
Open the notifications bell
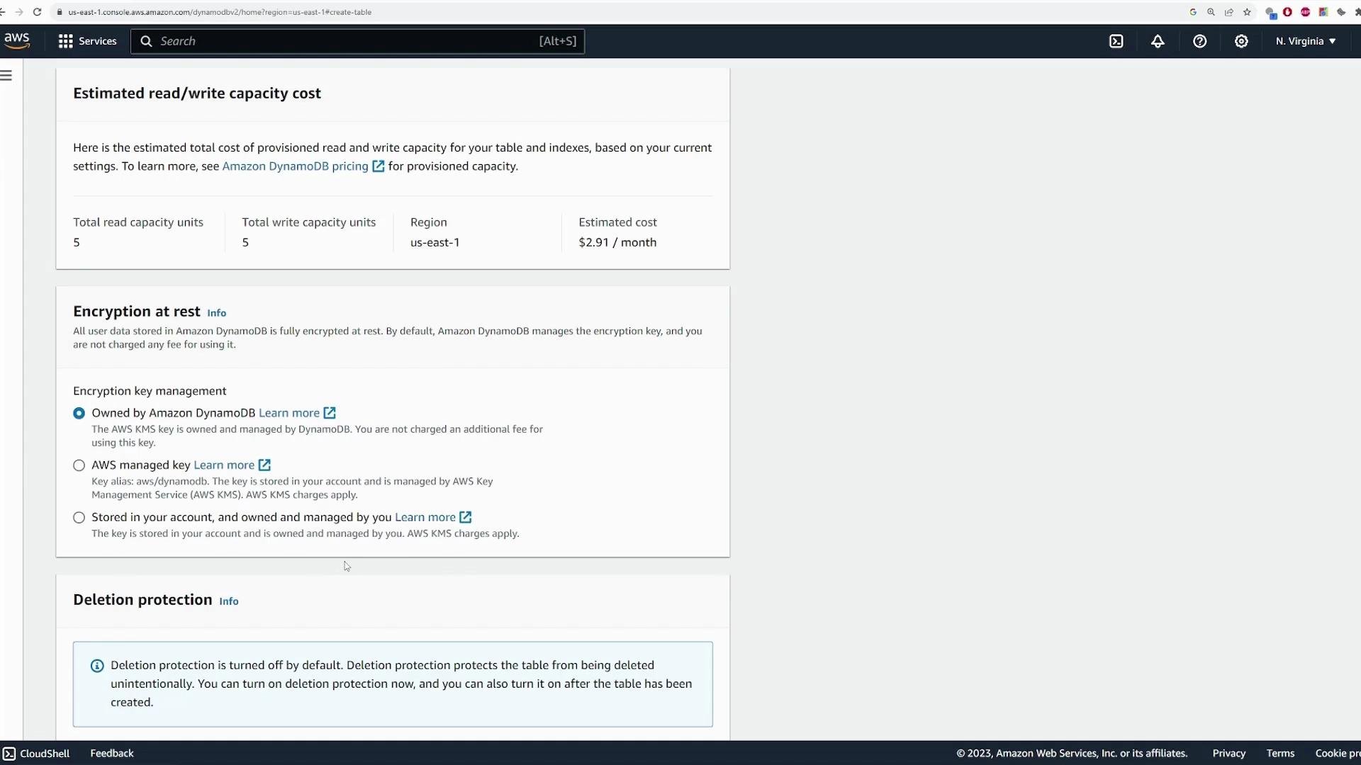pyautogui.click(x=1158, y=41)
